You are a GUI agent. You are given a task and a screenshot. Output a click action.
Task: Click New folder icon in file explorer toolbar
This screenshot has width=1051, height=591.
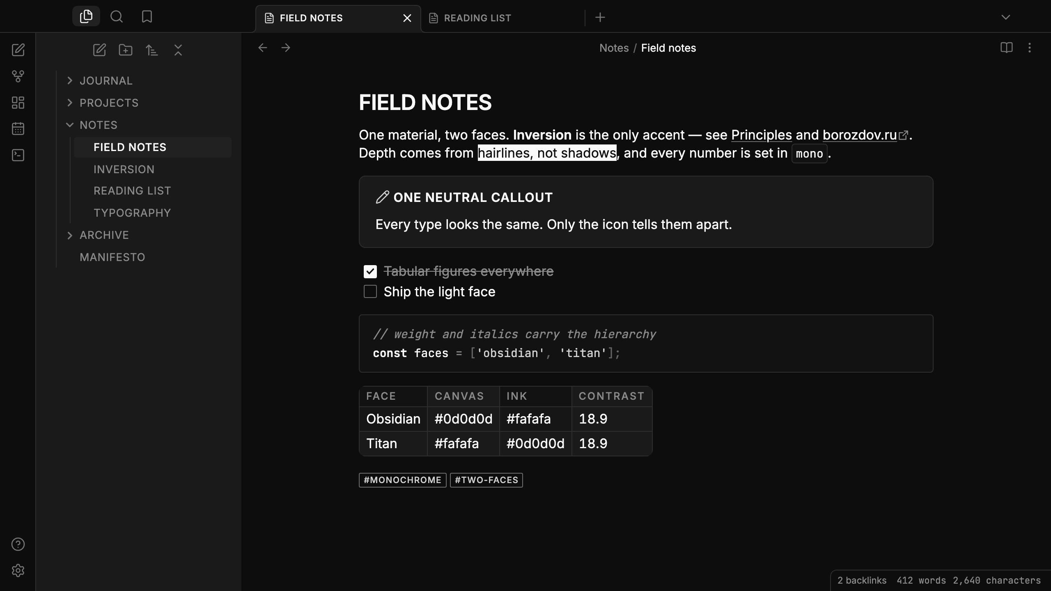[126, 50]
